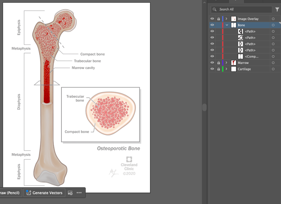Hide the Image Overlay layer

212,19
